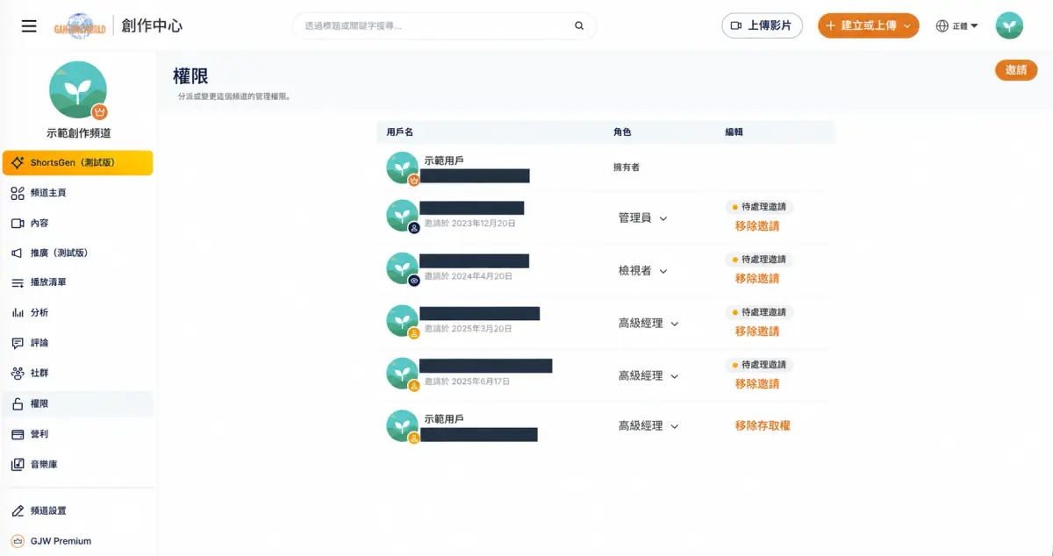Click 待處理邀請 badge in the 管理員 row

(759, 207)
